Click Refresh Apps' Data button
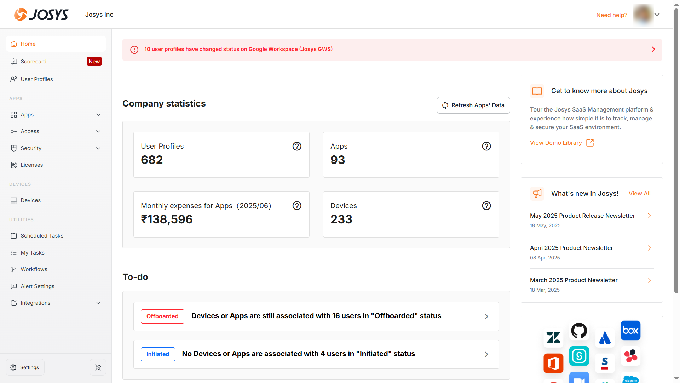Screen dimensions: 680x383 [473, 105]
